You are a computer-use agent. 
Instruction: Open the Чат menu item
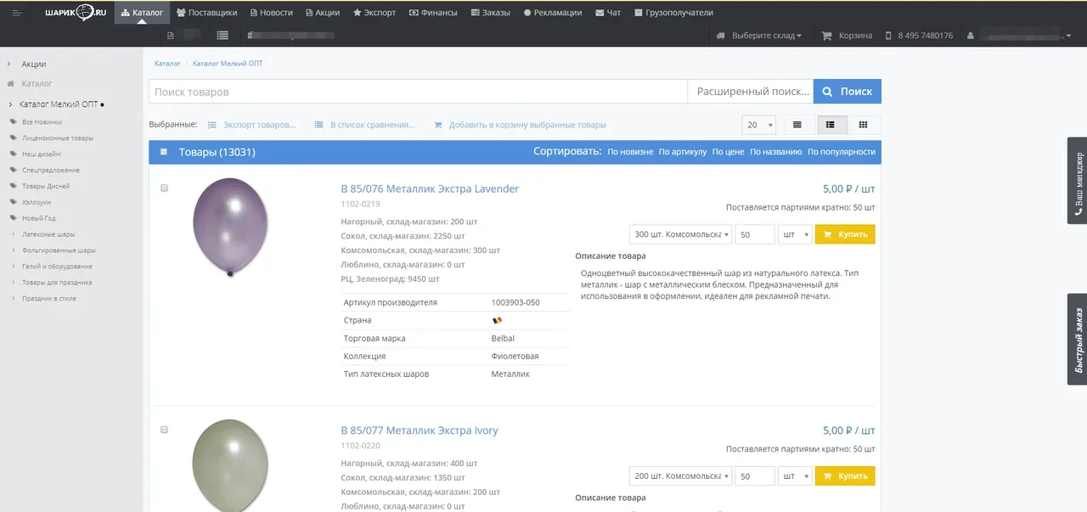tap(608, 13)
